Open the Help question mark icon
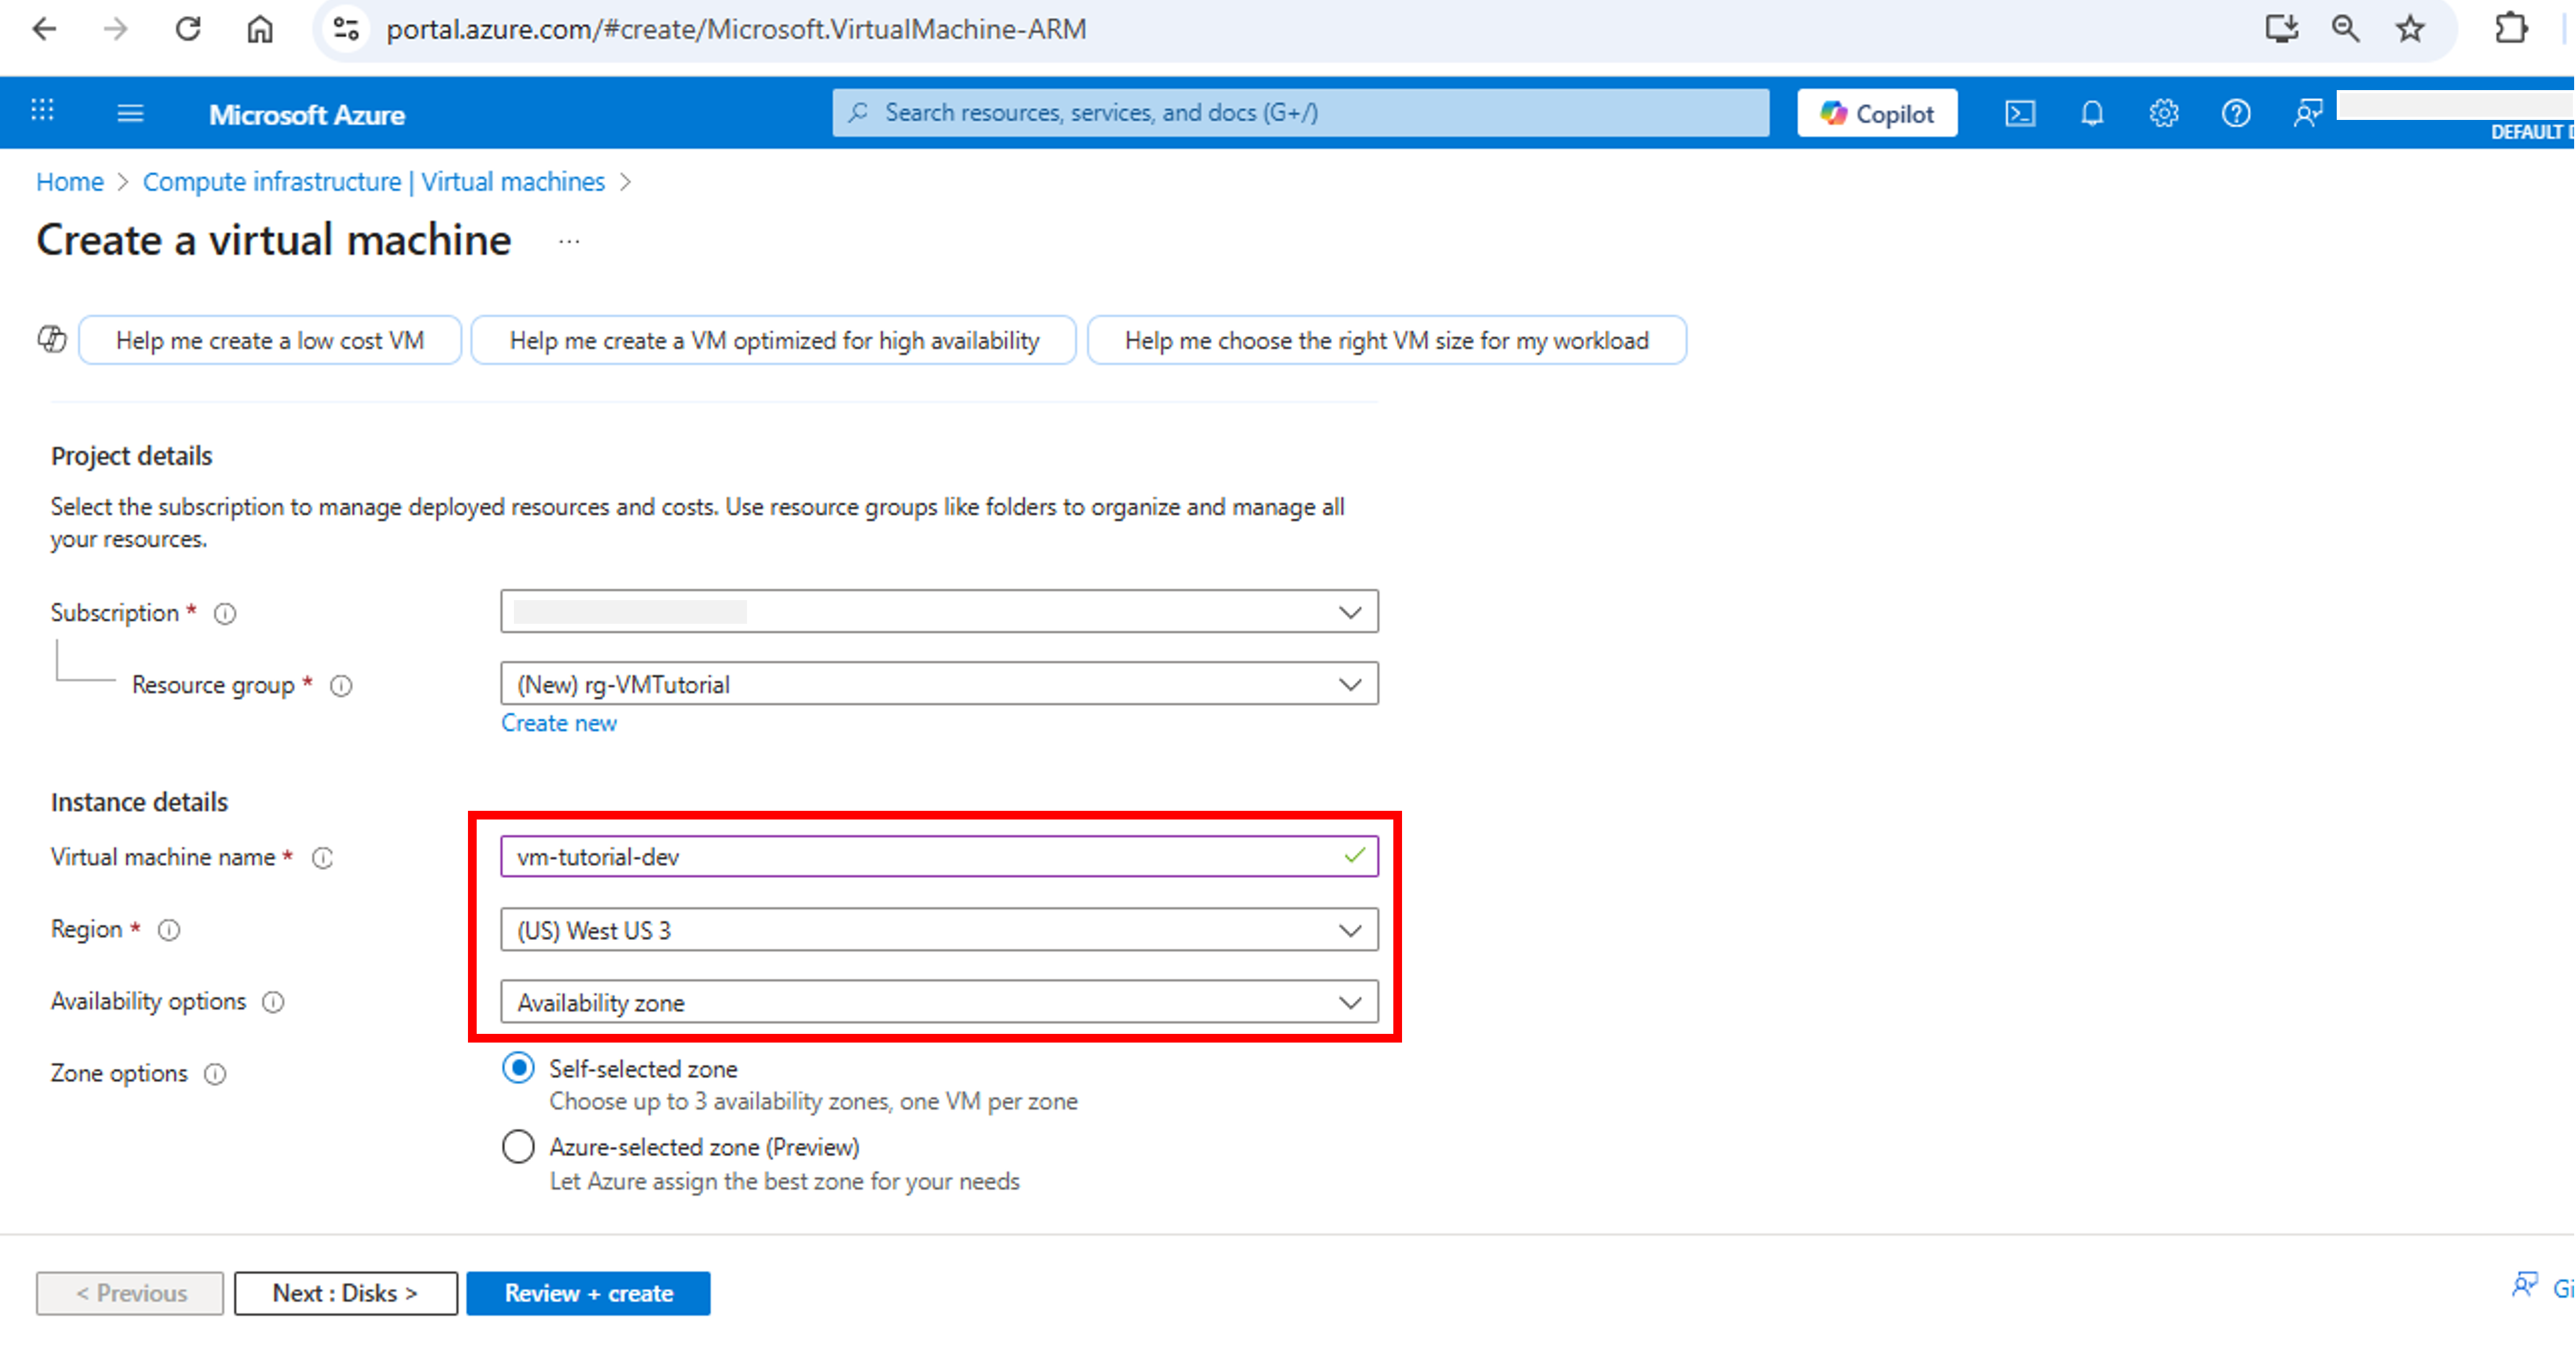The image size is (2576, 1347). pos(2236,113)
